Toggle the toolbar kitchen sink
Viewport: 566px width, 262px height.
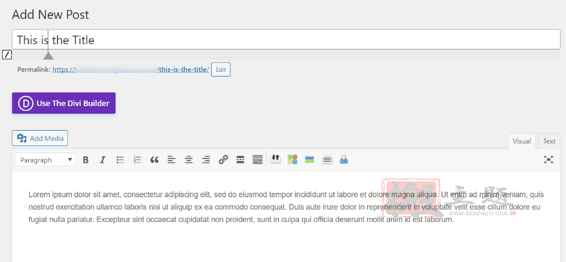[x=258, y=160]
